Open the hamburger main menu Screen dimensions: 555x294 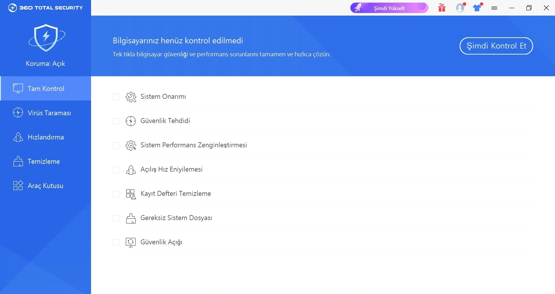pyautogui.click(x=494, y=8)
